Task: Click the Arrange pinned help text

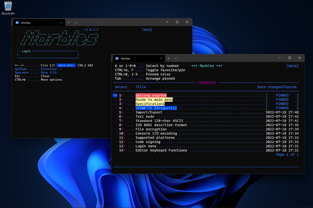Action: tap(160, 78)
